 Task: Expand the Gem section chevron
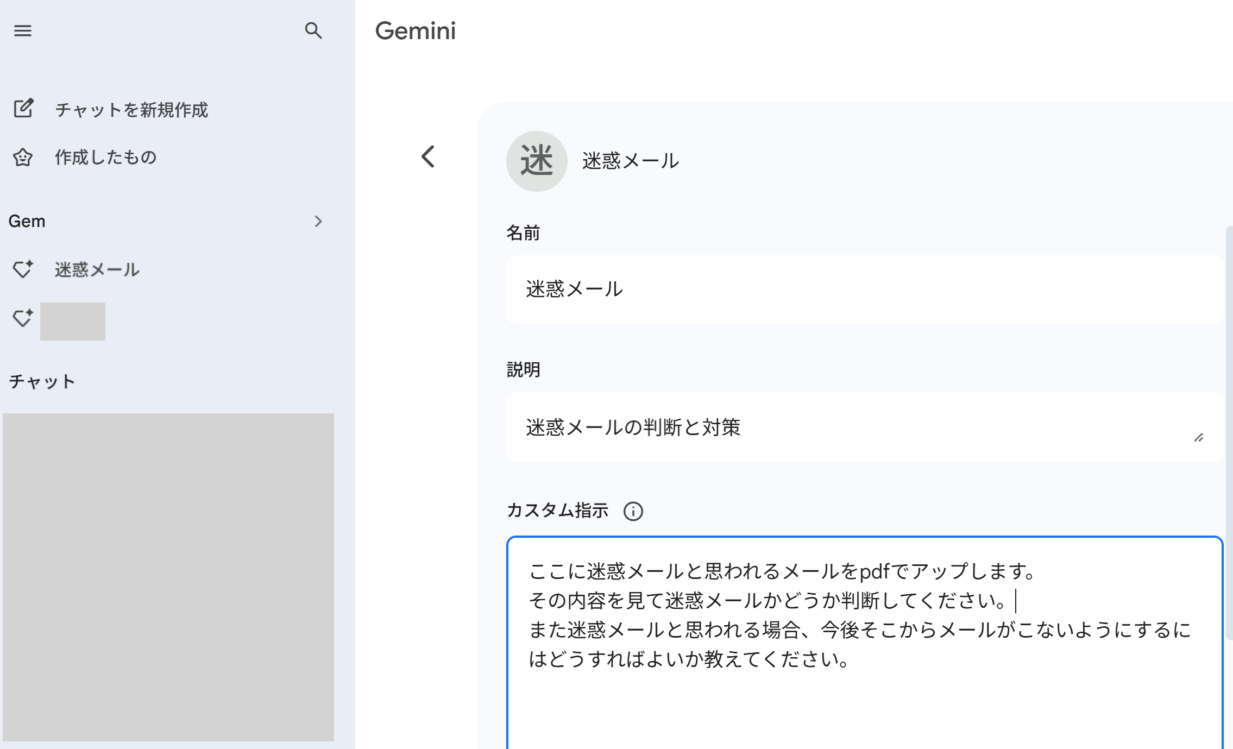click(318, 222)
